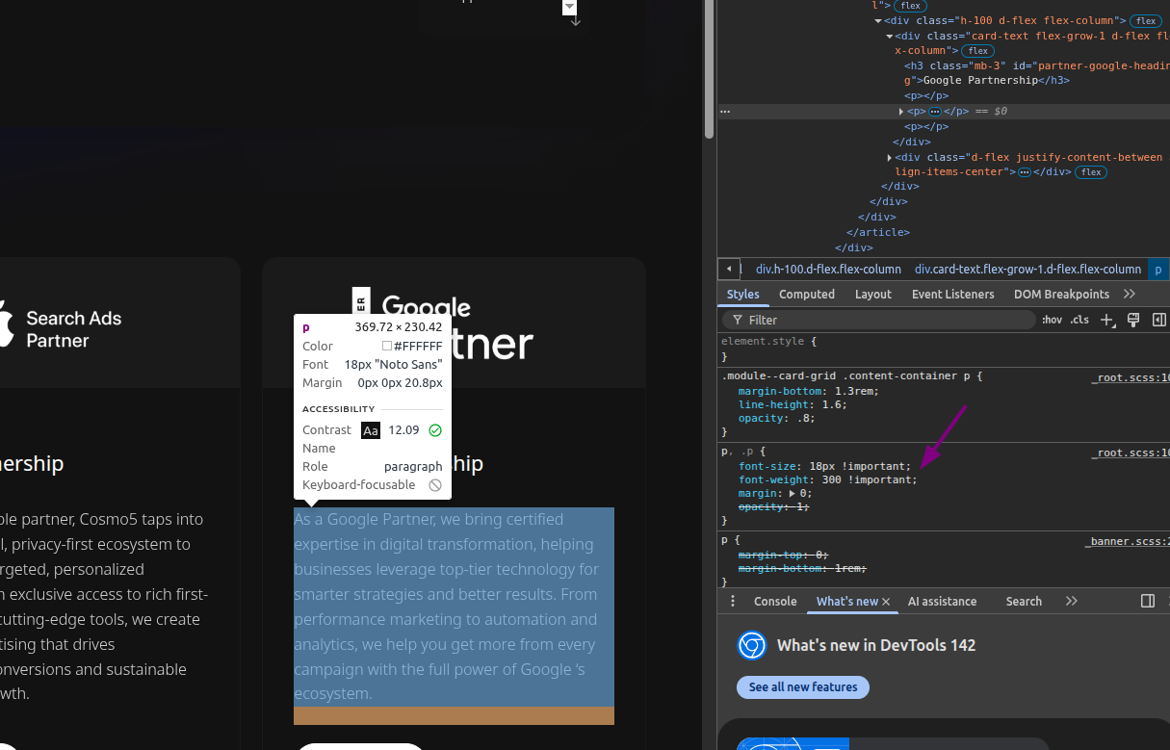
Task: Click the Search Ads Partner logo
Action: coord(60,328)
